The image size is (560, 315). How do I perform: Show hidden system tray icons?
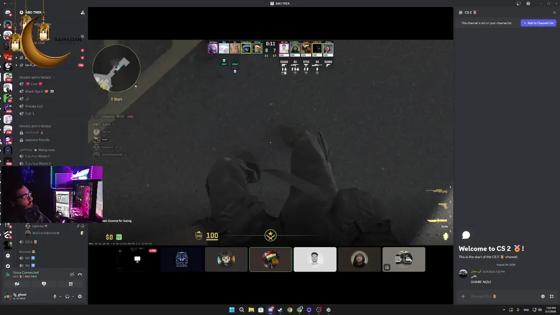coord(504,310)
